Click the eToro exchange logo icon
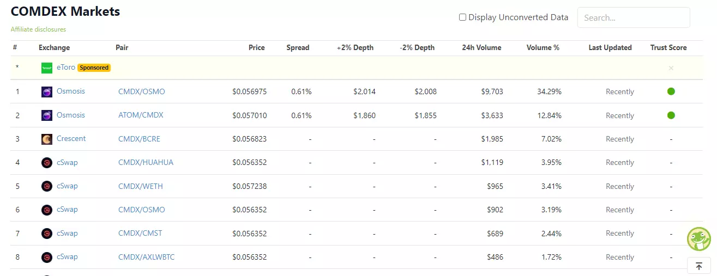Viewport: 717px width, 276px height. pyautogui.click(x=47, y=68)
